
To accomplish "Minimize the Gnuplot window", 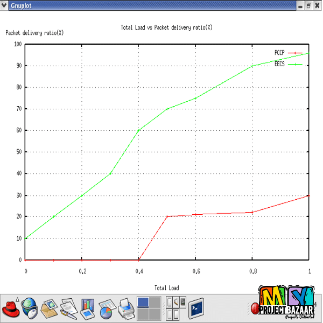I will 300,5.
